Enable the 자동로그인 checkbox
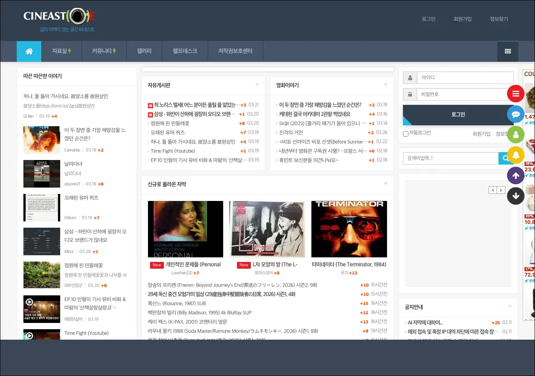Screen dimensions: 535x376 [x=405, y=134]
